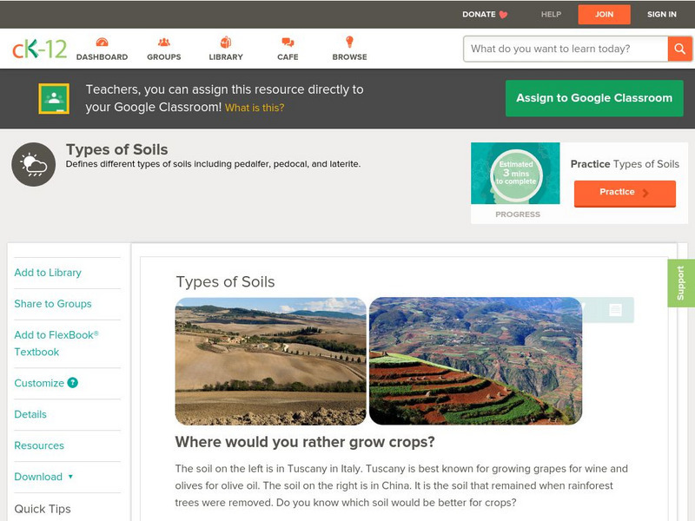Click the Customize help question mark icon
Viewport: 695px width, 521px height.
[x=73, y=383]
